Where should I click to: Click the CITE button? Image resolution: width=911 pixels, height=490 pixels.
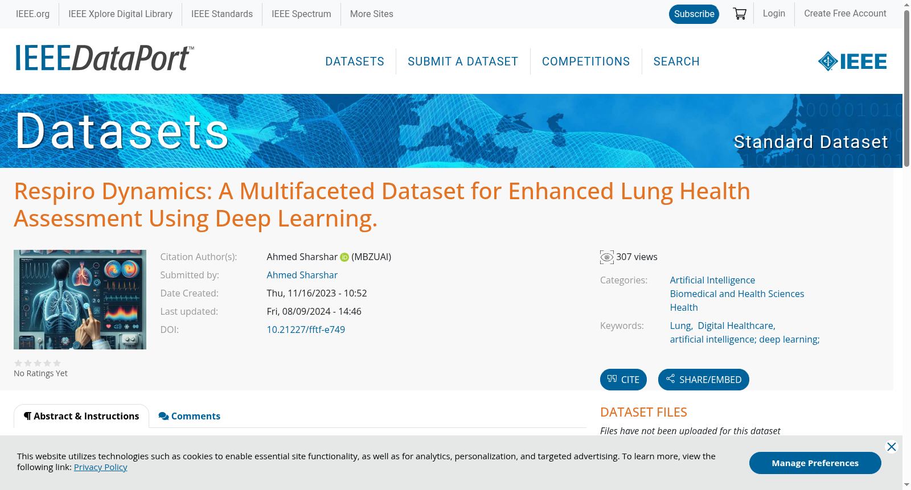click(x=623, y=380)
